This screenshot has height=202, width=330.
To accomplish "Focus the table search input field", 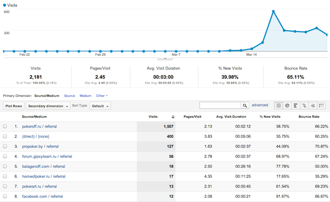I will 220,106.
